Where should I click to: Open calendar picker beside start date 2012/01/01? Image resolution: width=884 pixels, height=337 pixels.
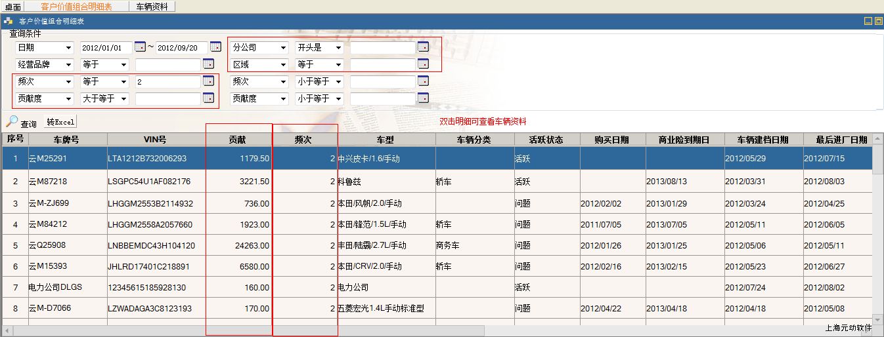[x=140, y=47]
